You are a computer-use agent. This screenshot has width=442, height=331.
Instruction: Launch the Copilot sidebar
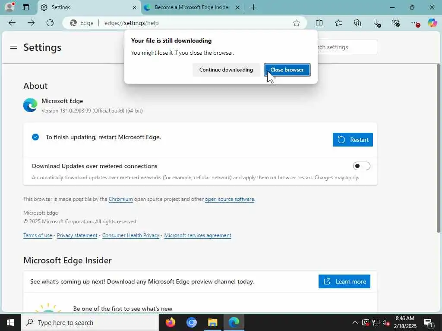click(433, 23)
